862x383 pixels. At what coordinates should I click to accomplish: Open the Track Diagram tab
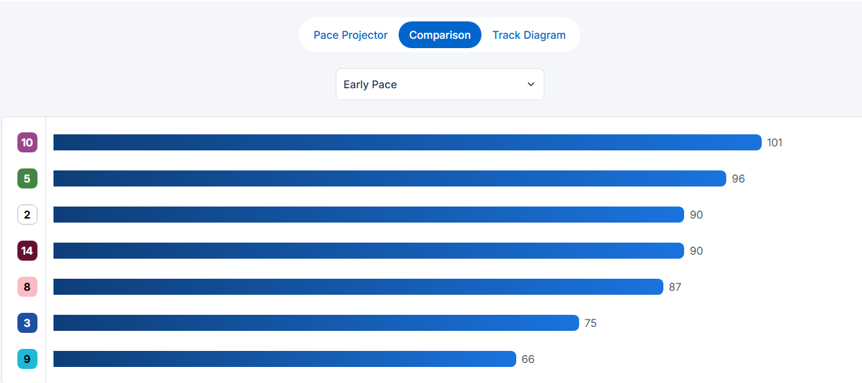[529, 35]
